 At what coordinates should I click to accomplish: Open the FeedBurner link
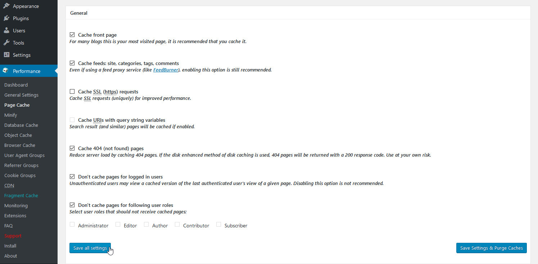pyautogui.click(x=166, y=70)
